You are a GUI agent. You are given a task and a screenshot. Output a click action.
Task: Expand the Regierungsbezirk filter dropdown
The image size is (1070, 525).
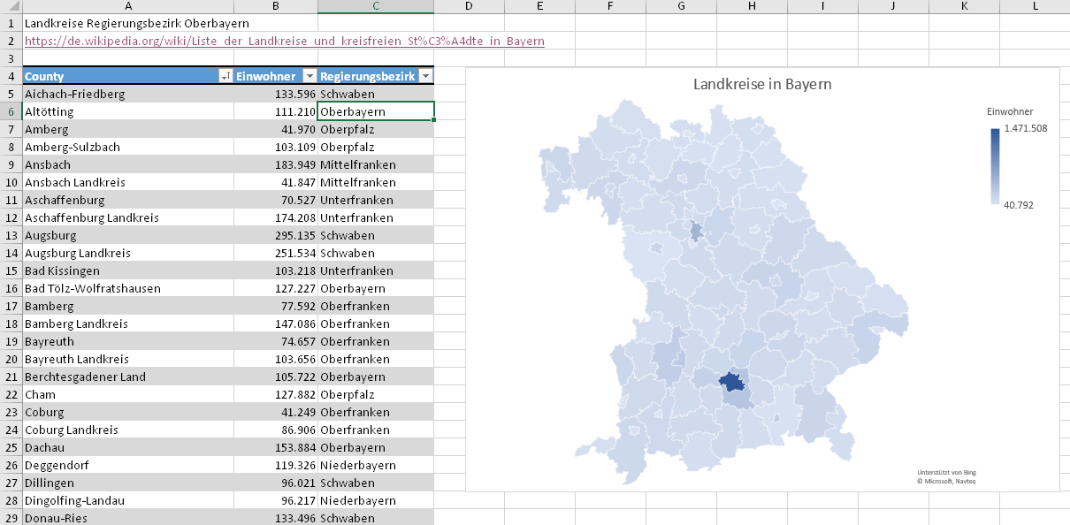(425, 77)
